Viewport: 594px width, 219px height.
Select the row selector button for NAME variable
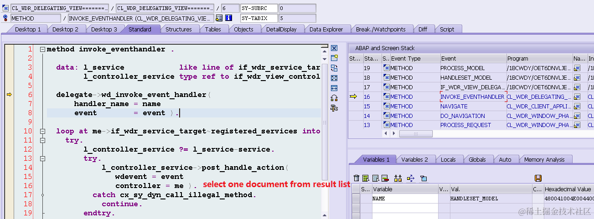[356, 199]
